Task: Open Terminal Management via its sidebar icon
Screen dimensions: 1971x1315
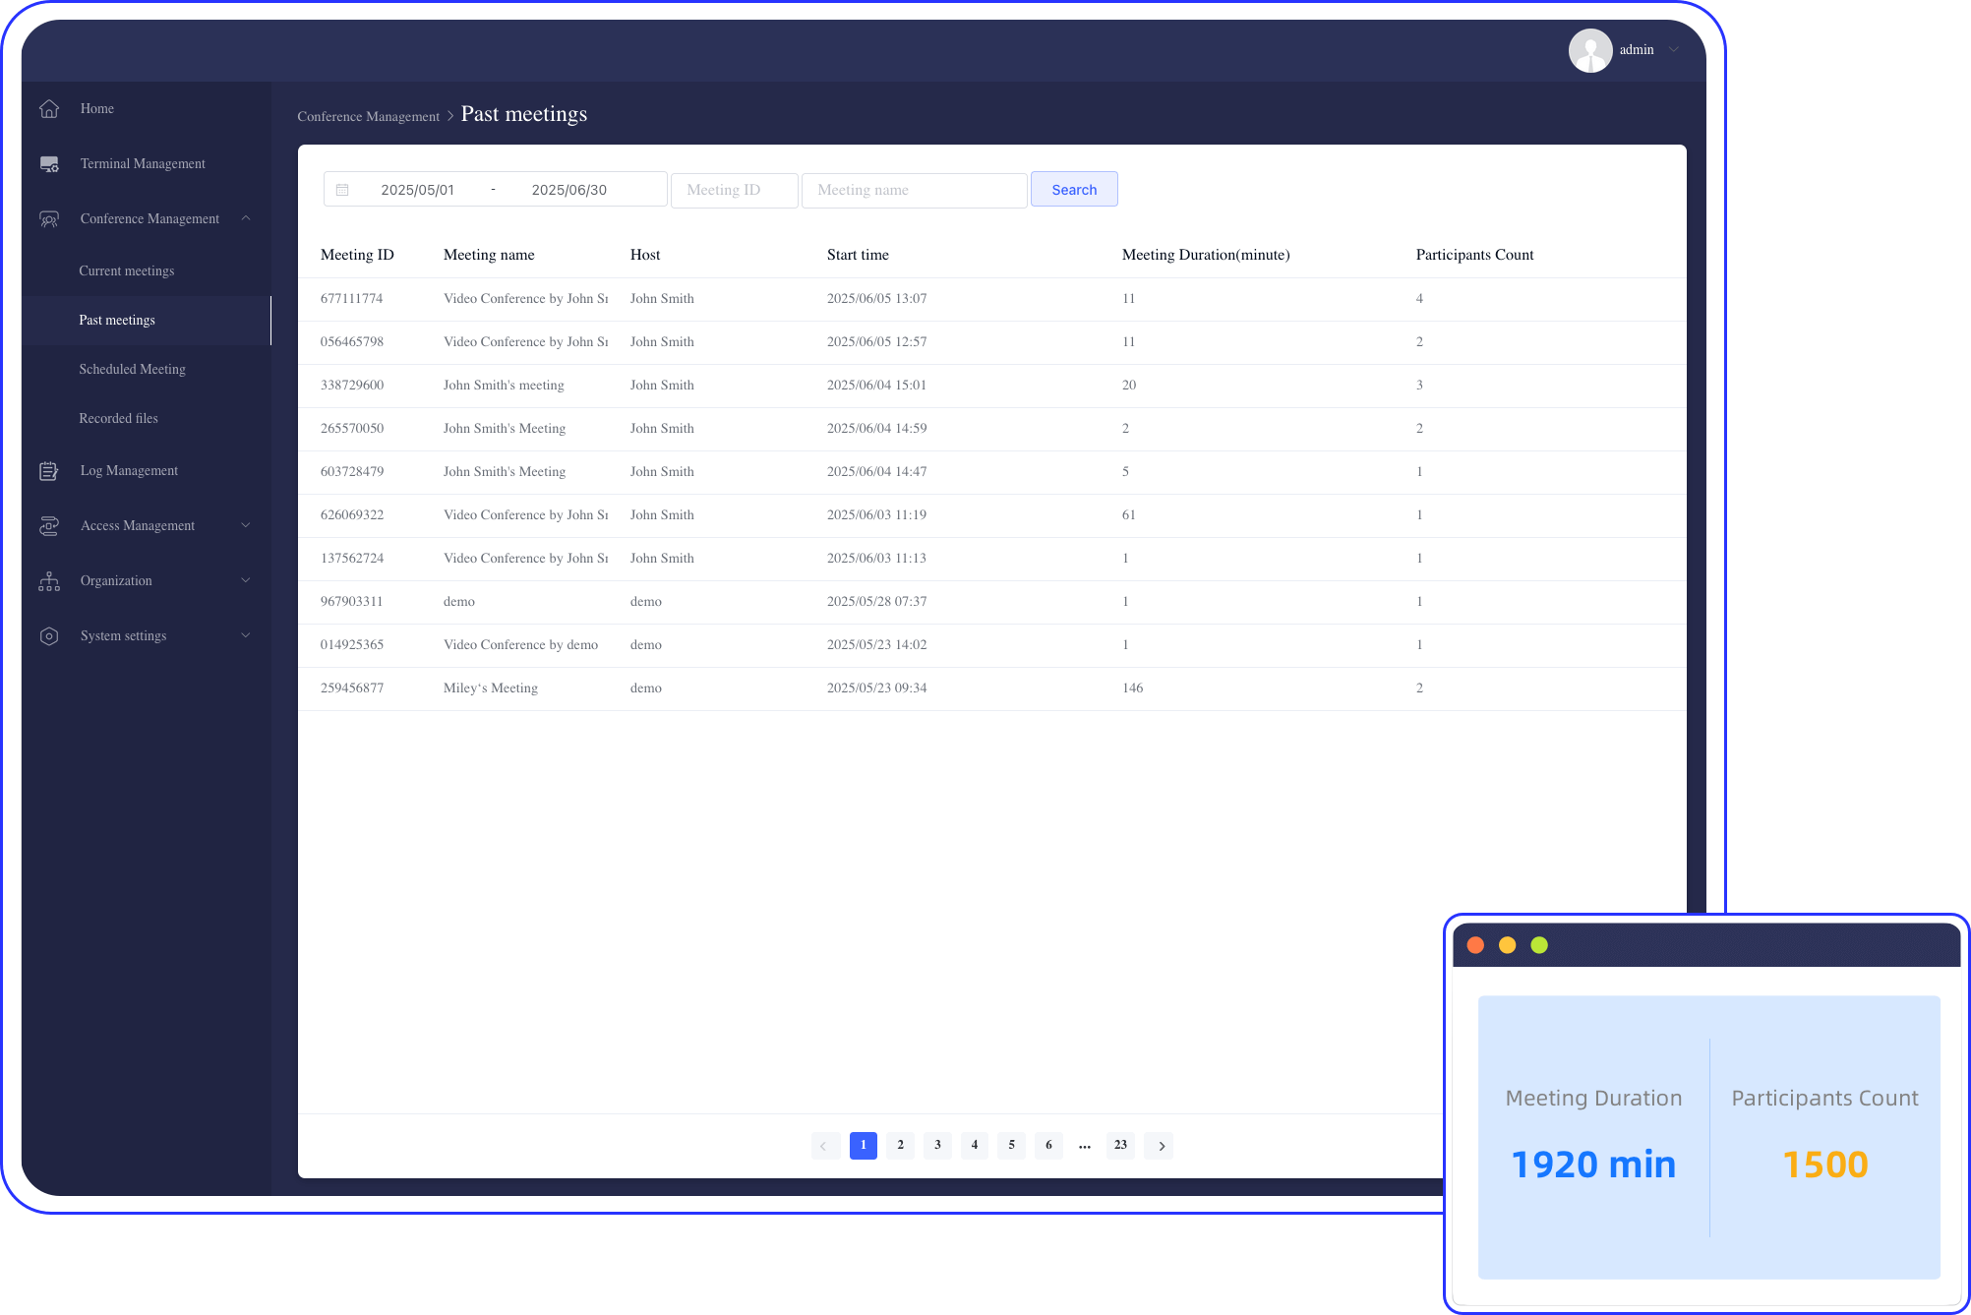Action: (x=49, y=163)
